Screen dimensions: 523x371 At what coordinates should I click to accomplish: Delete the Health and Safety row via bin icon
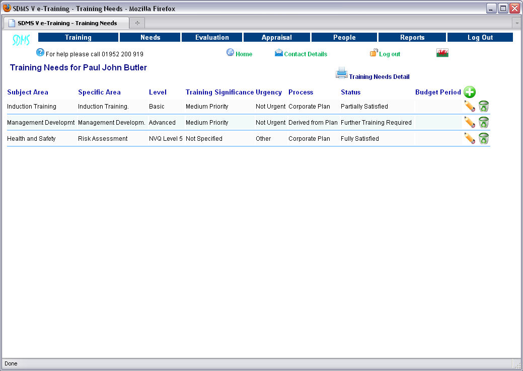pyautogui.click(x=484, y=138)
